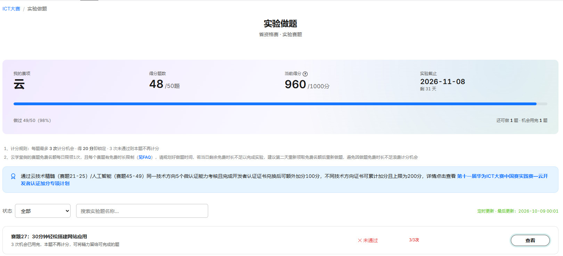Open the ICT大赛 breadcrumb link
This screenshot has height=256, width=563.
11,9
